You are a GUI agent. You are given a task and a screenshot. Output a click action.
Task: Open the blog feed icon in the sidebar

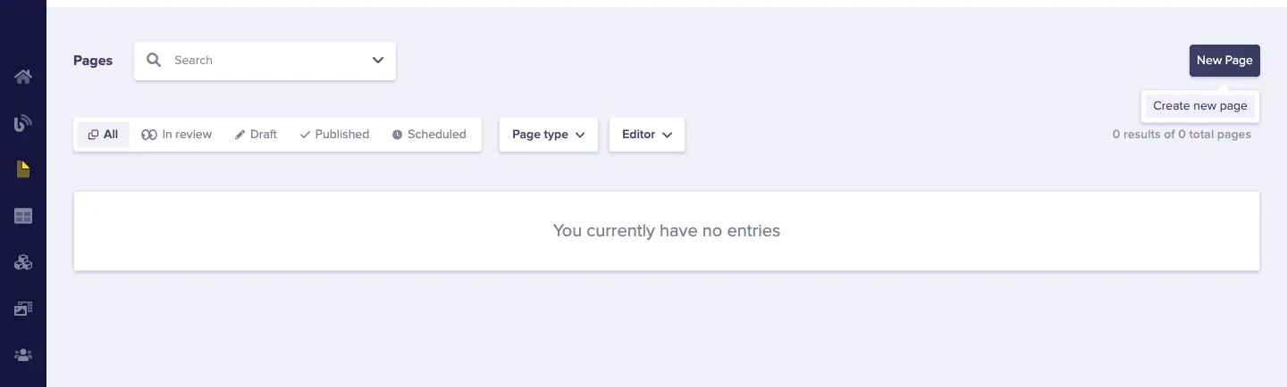point(23,123)
